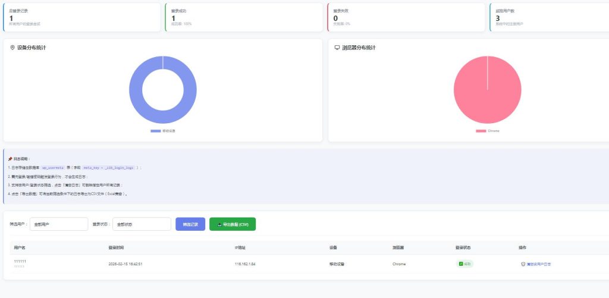This screenshot has width=609, height=298.
Task: Click the pushpin icon next to 日志说明
Action: tap(10, 159)
